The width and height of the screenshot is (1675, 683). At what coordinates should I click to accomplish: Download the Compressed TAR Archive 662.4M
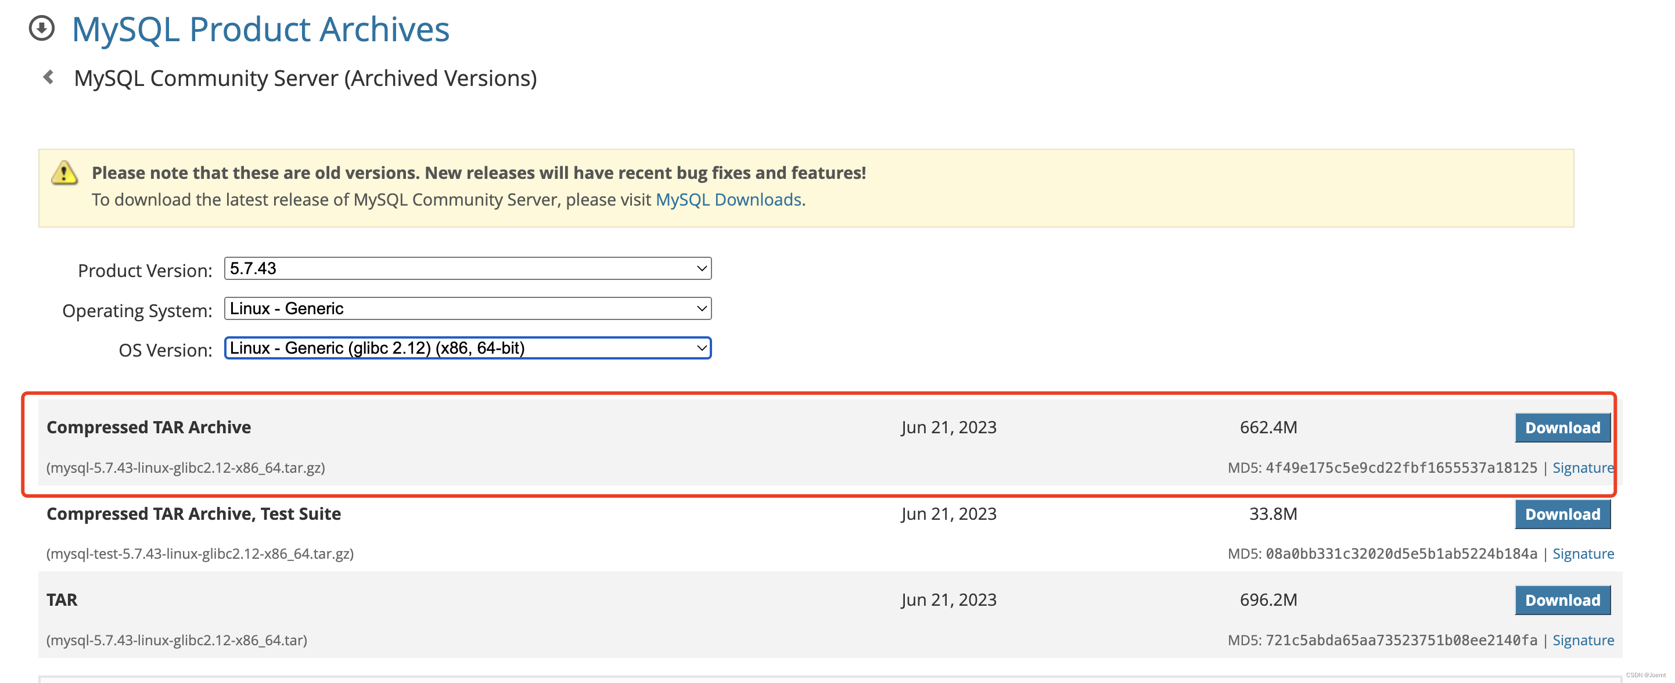1562,427
